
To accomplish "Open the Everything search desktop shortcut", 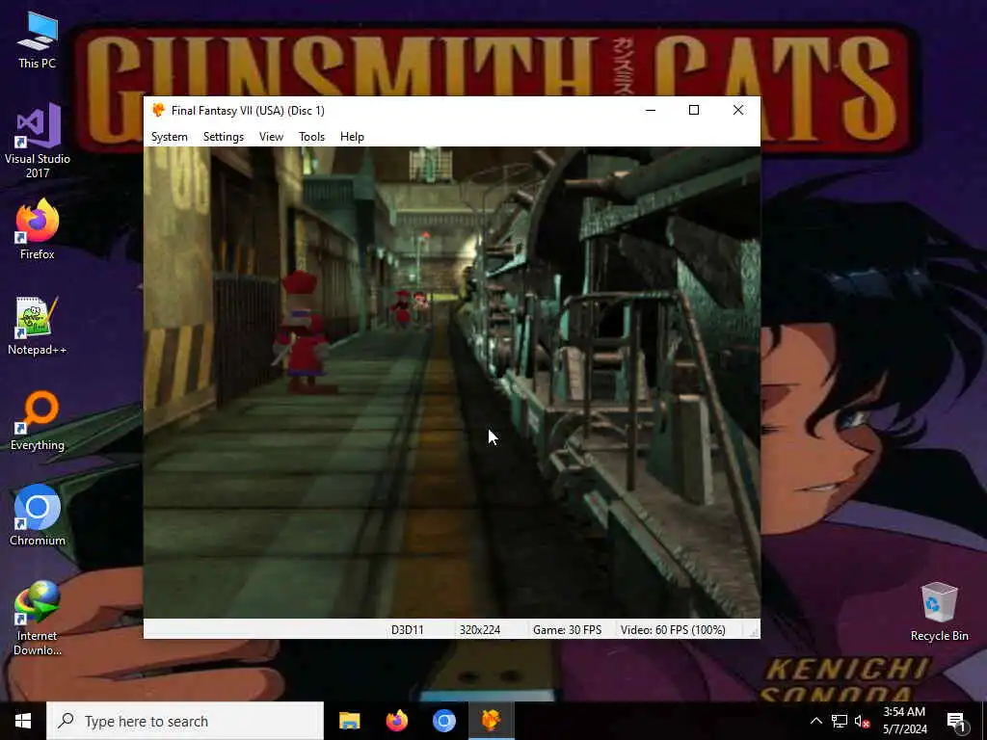I will click(x=38, y=421).
